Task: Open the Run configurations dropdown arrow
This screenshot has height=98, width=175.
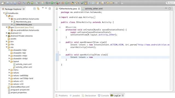Action: coord(54,3)
